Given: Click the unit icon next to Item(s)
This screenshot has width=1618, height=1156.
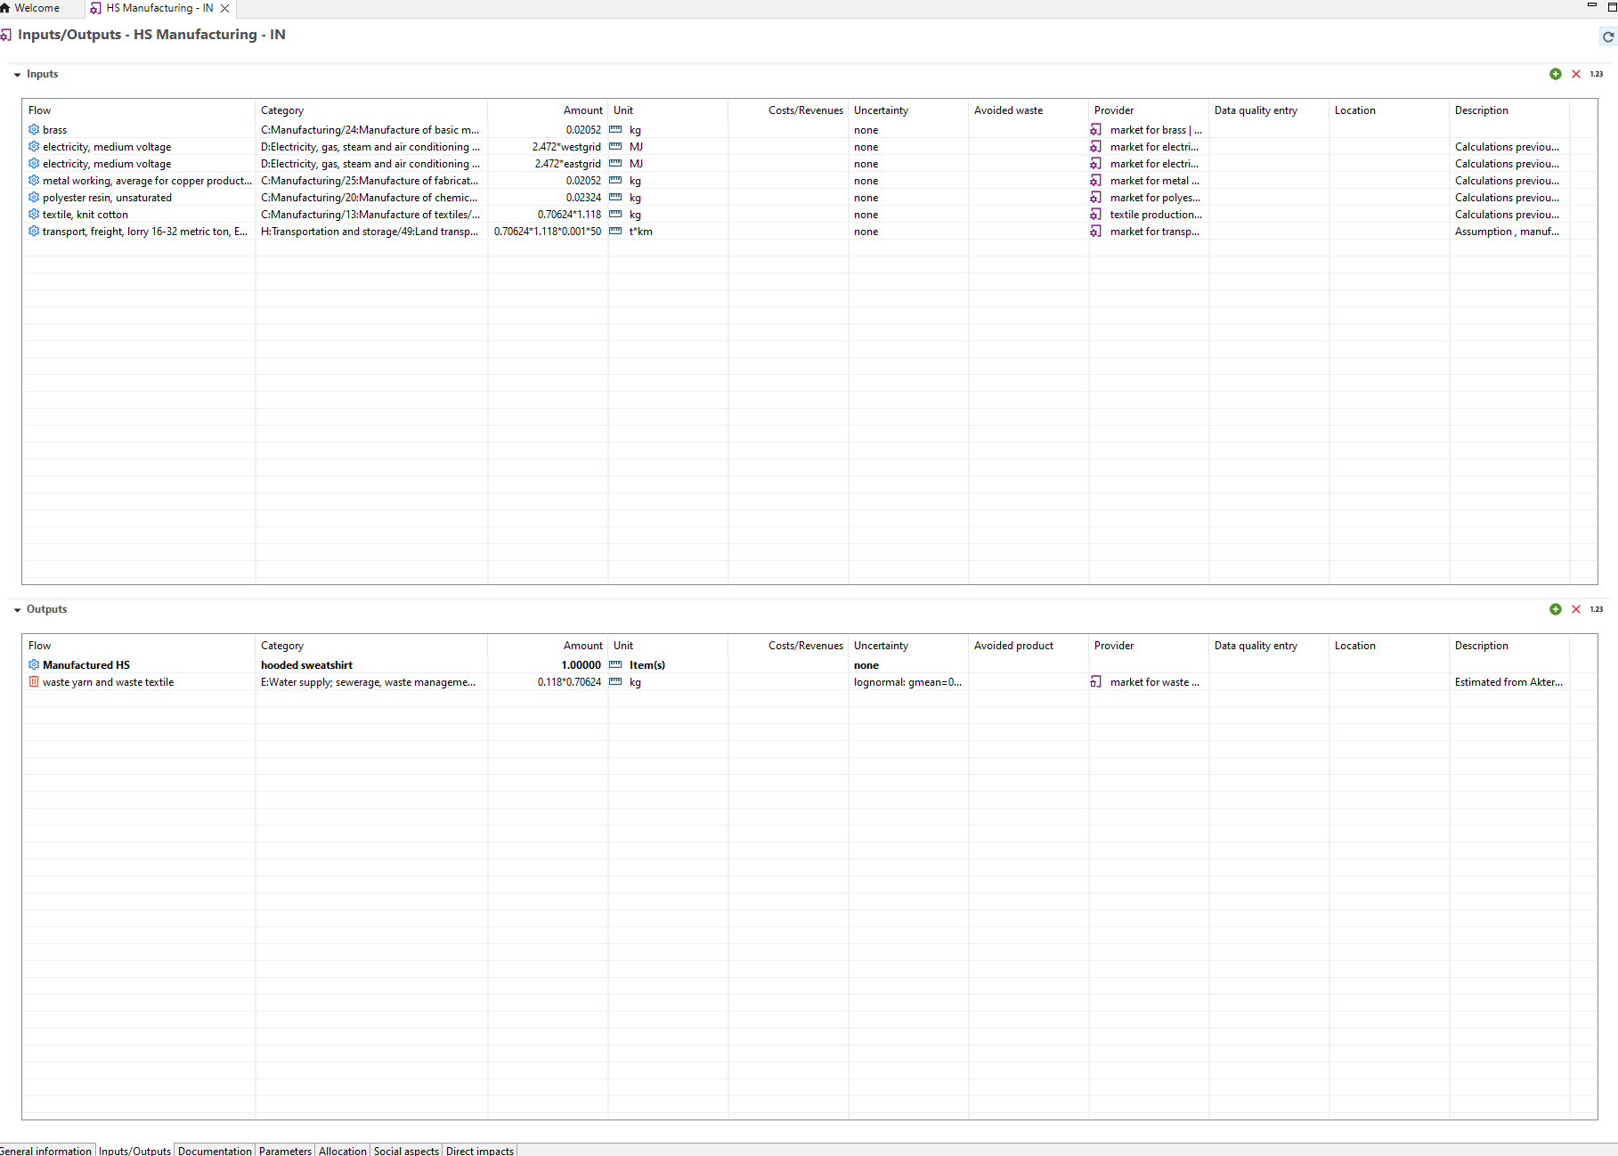Looking at the screenshot, I should tap(615, 665).
